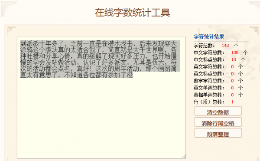260x161 pixels.
Task: Click the 清空数据 button
Action: [x=218, y=111]
